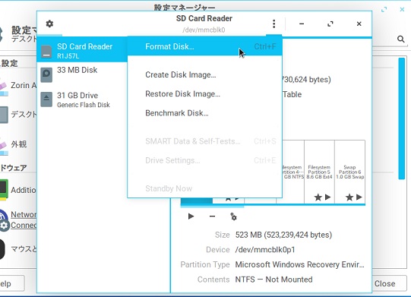Close the settings manager window
The width and height of the screenshot is (411, 297).
tap(402, 9)
